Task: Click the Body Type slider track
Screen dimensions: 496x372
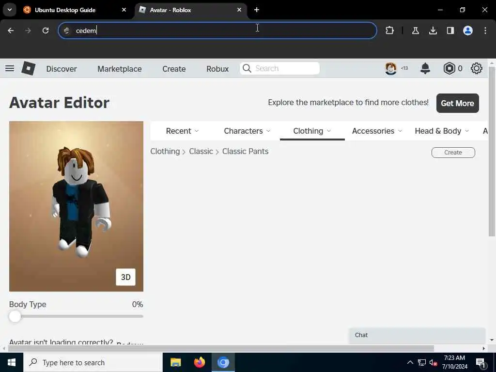Action: [x=76, y=316]
